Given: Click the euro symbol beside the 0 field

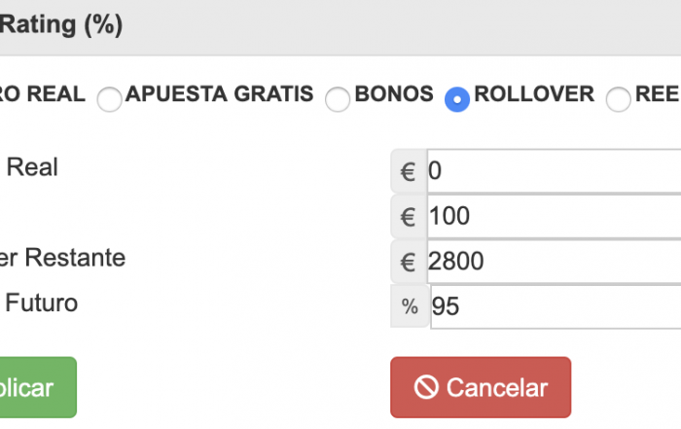Looking at the screenshot, I should tap(409, 171).
